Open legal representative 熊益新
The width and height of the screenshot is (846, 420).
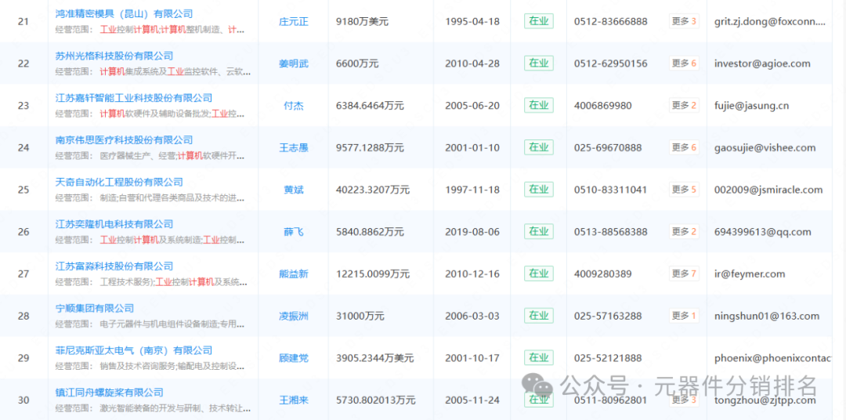point(294,274)
